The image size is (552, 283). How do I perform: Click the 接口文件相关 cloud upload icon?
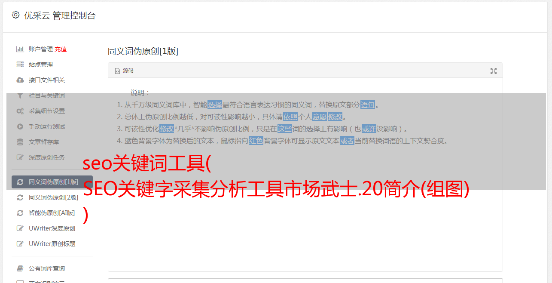point(20,80)
